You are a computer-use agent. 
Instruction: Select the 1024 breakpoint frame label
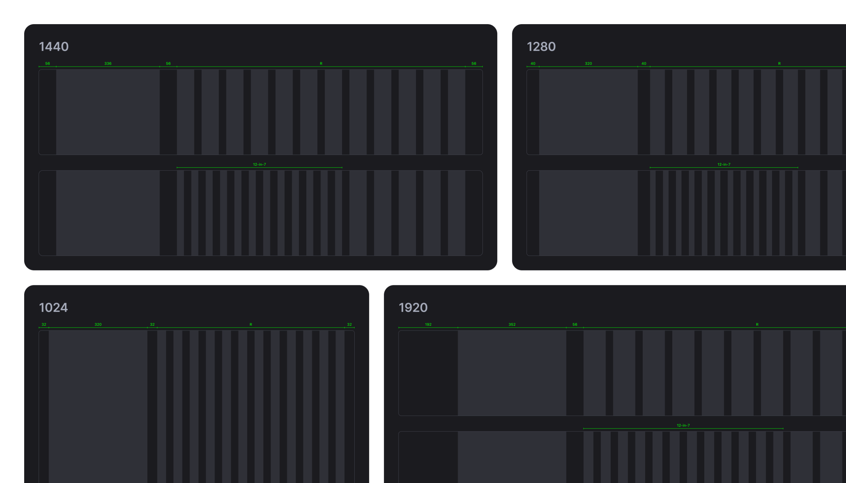coord(53,307)
